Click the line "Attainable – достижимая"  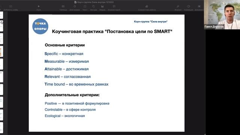[x=67, y=69]
